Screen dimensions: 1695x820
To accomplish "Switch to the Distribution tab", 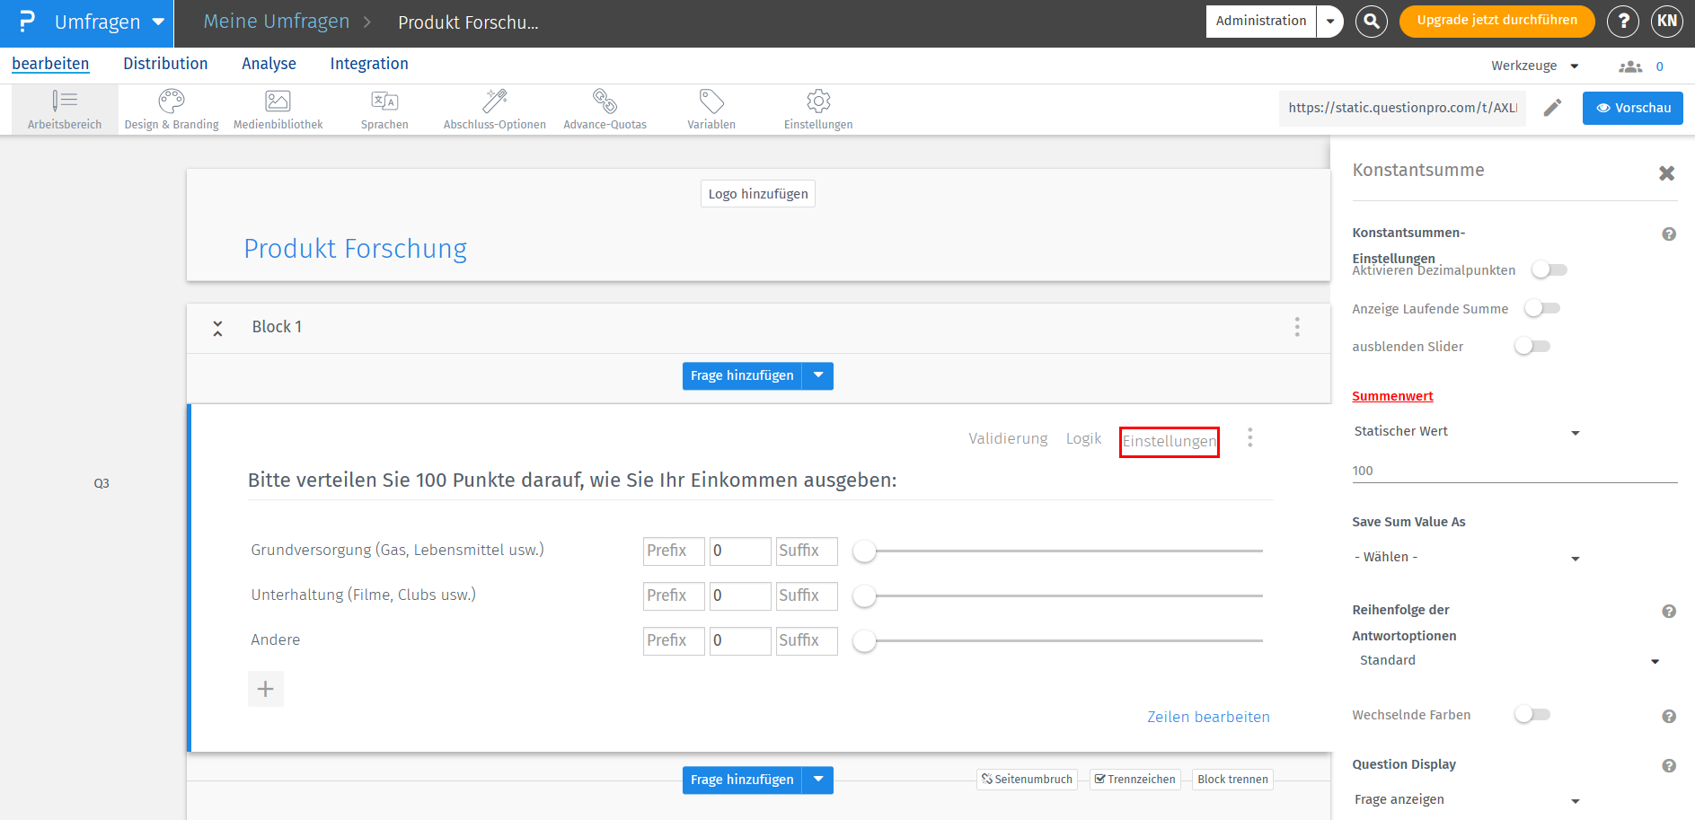I will click(165, 64).
